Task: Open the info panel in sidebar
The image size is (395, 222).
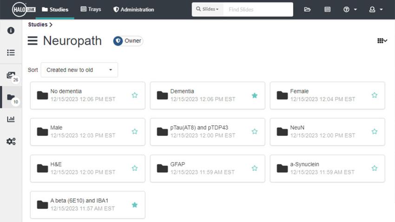Action: point(11,31)
